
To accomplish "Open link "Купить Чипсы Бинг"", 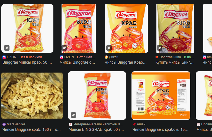I will click(174, 62).
